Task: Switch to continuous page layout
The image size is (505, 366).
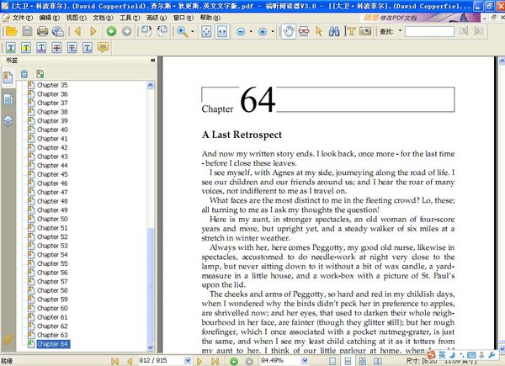Action: click(348, 361)
